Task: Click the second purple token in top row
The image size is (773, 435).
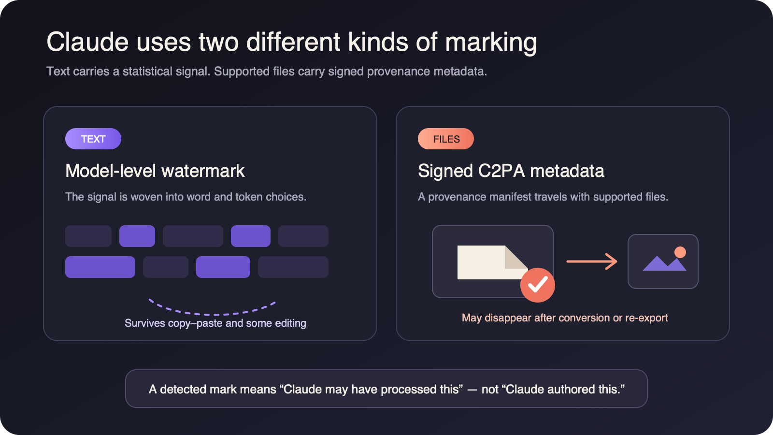Action: pos(251,236)
